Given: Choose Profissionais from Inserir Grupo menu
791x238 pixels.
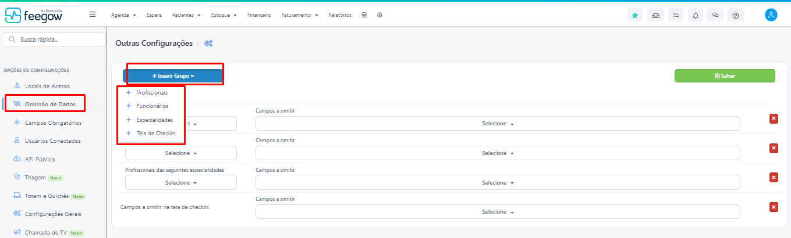Looking at the screenshot, I should pos(151,93).
